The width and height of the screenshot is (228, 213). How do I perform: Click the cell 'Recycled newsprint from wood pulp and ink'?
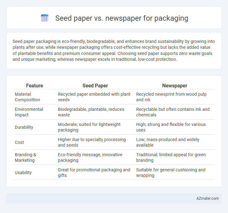coord(175,97)
